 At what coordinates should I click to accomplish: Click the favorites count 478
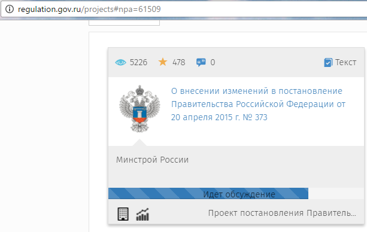click(x=179, y=62)
